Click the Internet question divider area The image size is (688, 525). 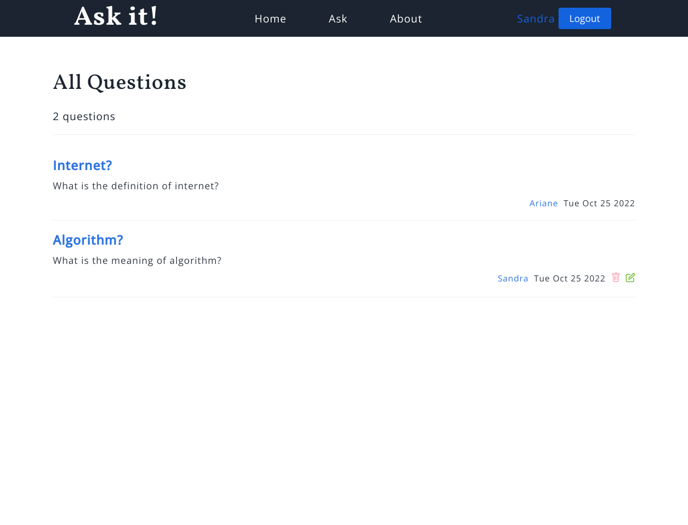pos(344,221)
